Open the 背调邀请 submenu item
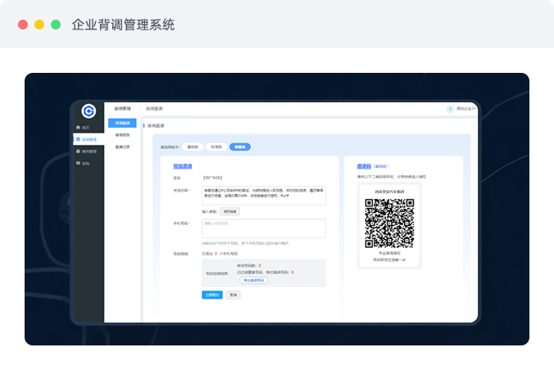554x370 pixels. 122,123
